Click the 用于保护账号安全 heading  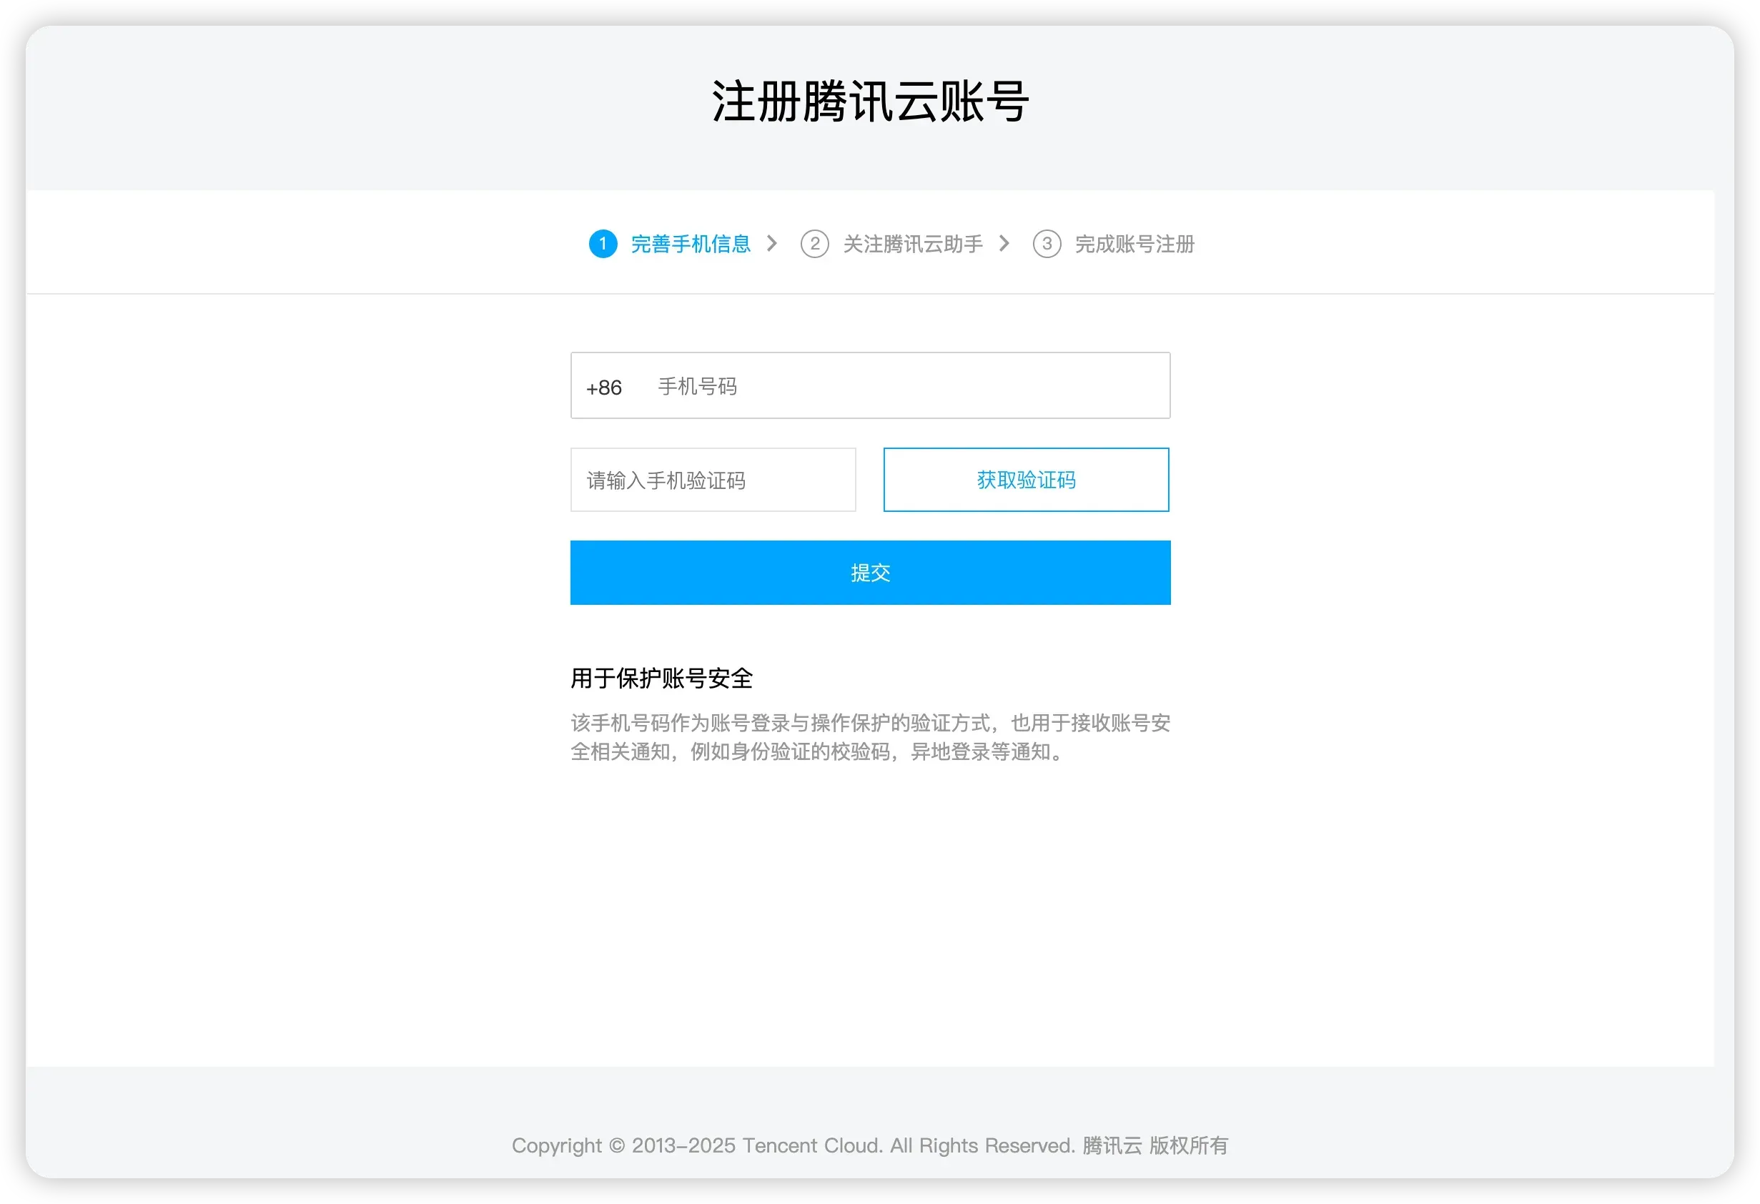point(661,678)
